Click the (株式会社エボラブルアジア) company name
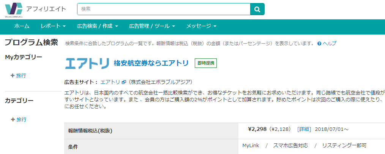 pyautogui.click(x=160, y=82)
